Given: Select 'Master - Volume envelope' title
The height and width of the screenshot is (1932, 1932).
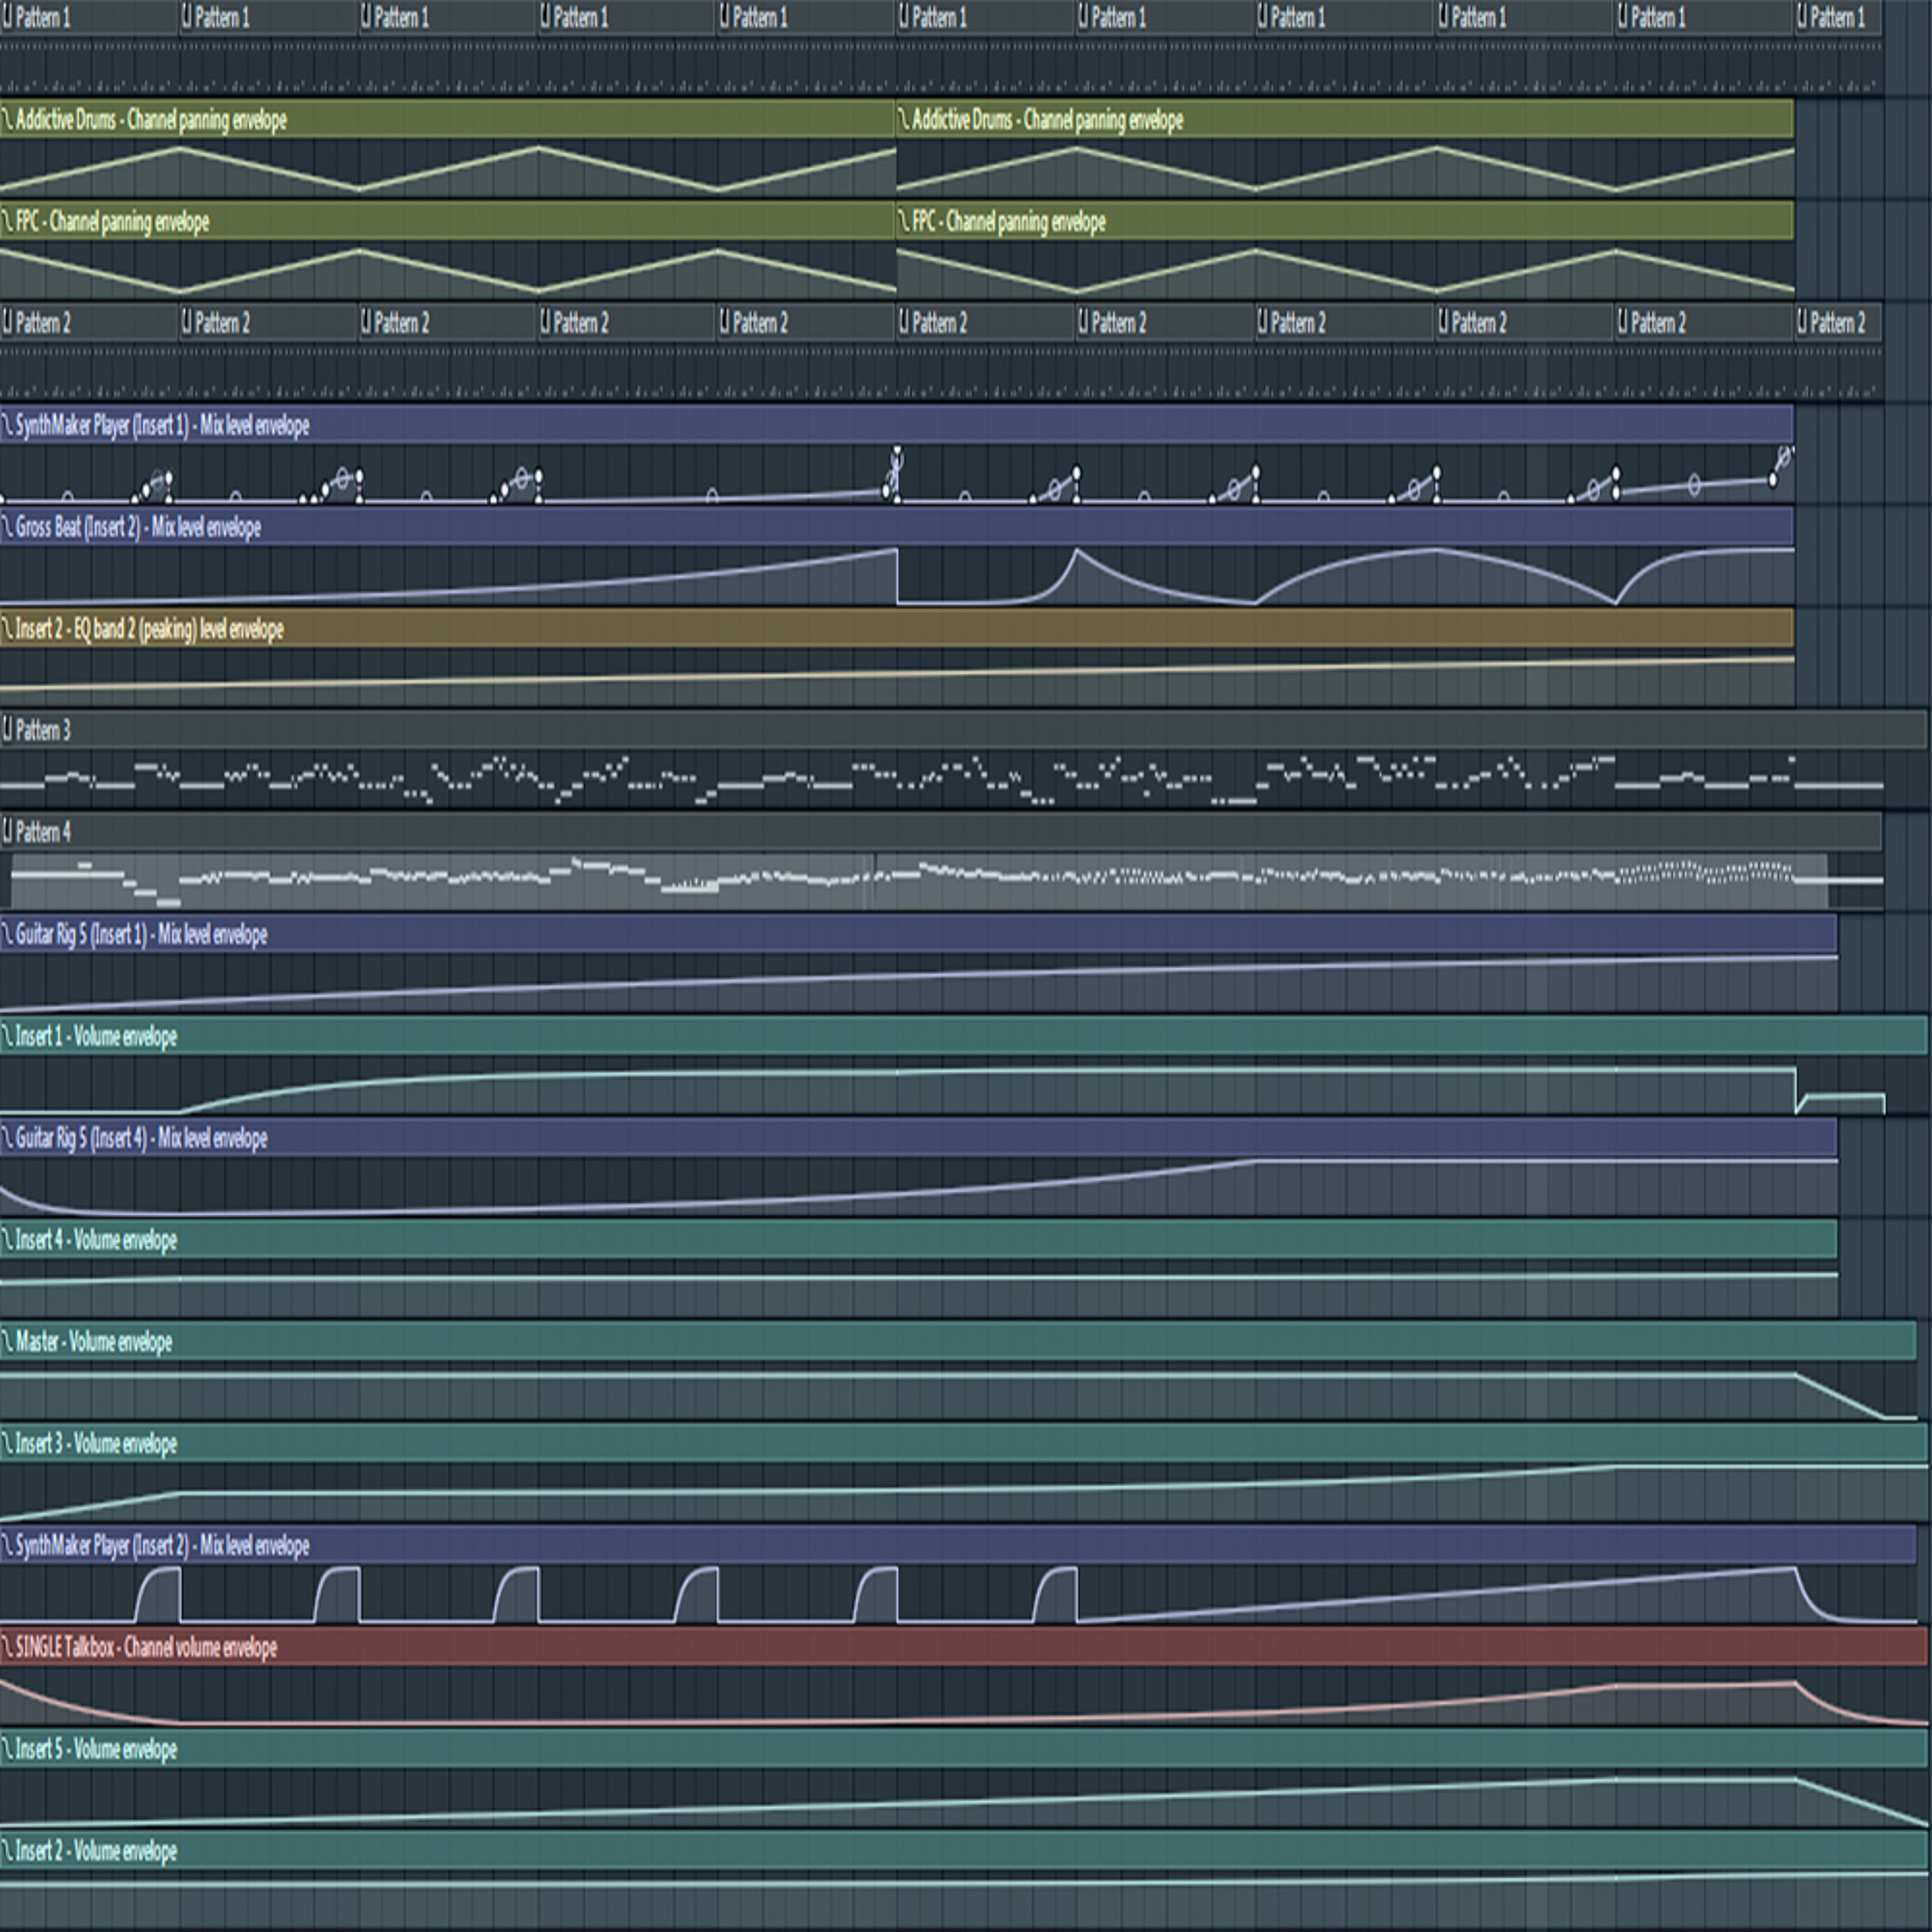Looking at the screenshot, I should pos(94,1342).
